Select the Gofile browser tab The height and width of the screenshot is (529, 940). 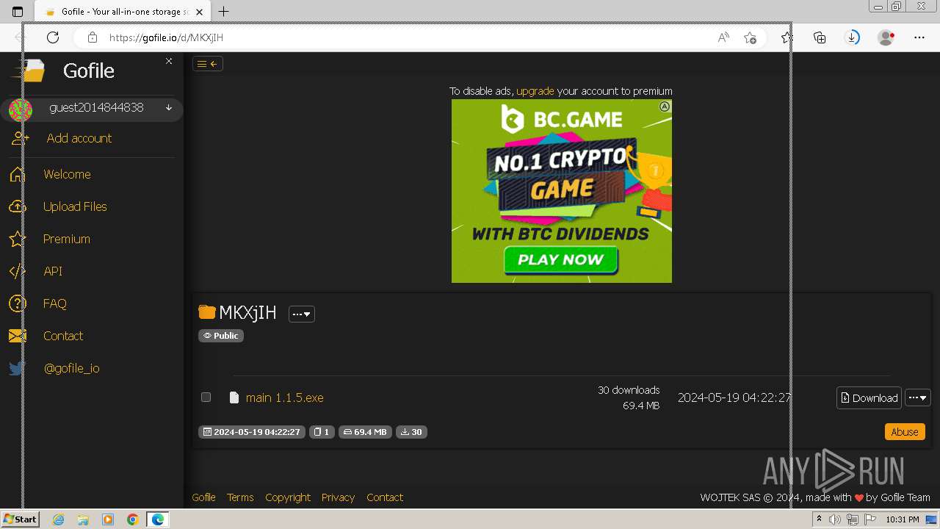point(124,12)
